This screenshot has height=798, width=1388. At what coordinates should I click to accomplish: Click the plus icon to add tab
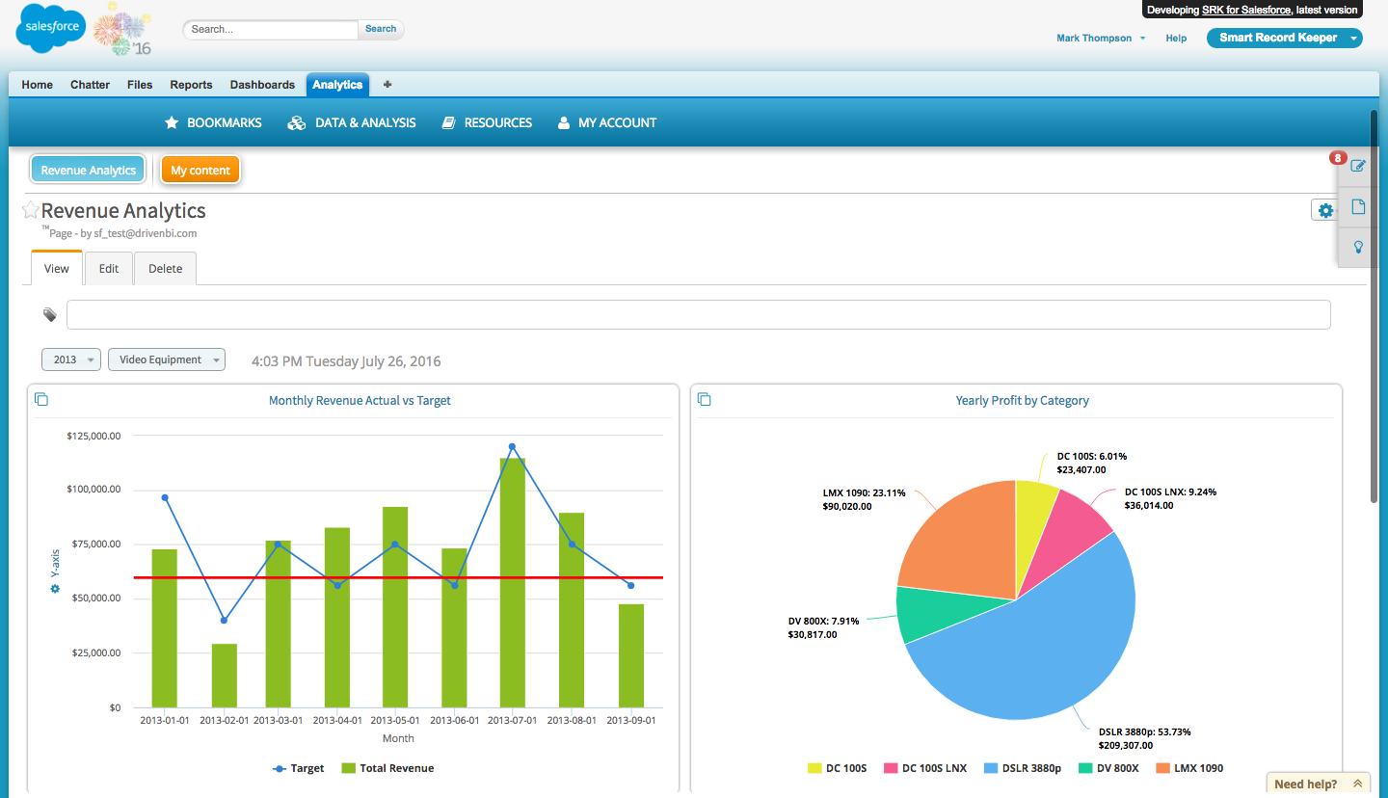(387, 85)
